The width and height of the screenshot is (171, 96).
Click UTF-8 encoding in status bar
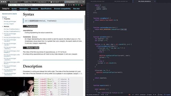click(x=137, y=95)
